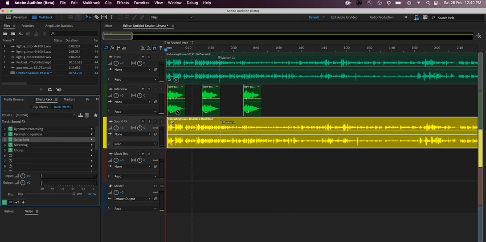The height and width of the screenshot is (242, 486).
Task: Click the add marker pin icon
Action: tap(160, 48)
